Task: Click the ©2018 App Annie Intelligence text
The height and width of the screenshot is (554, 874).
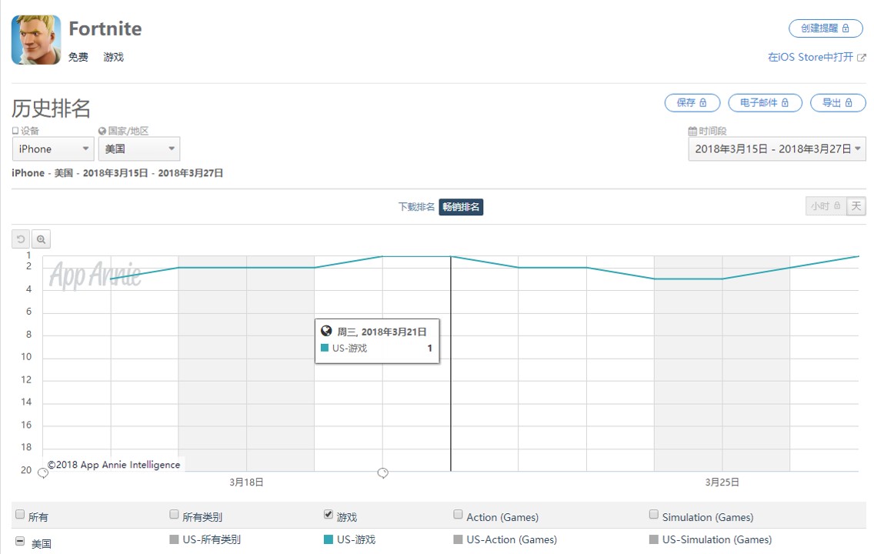Action: point(114,465)
